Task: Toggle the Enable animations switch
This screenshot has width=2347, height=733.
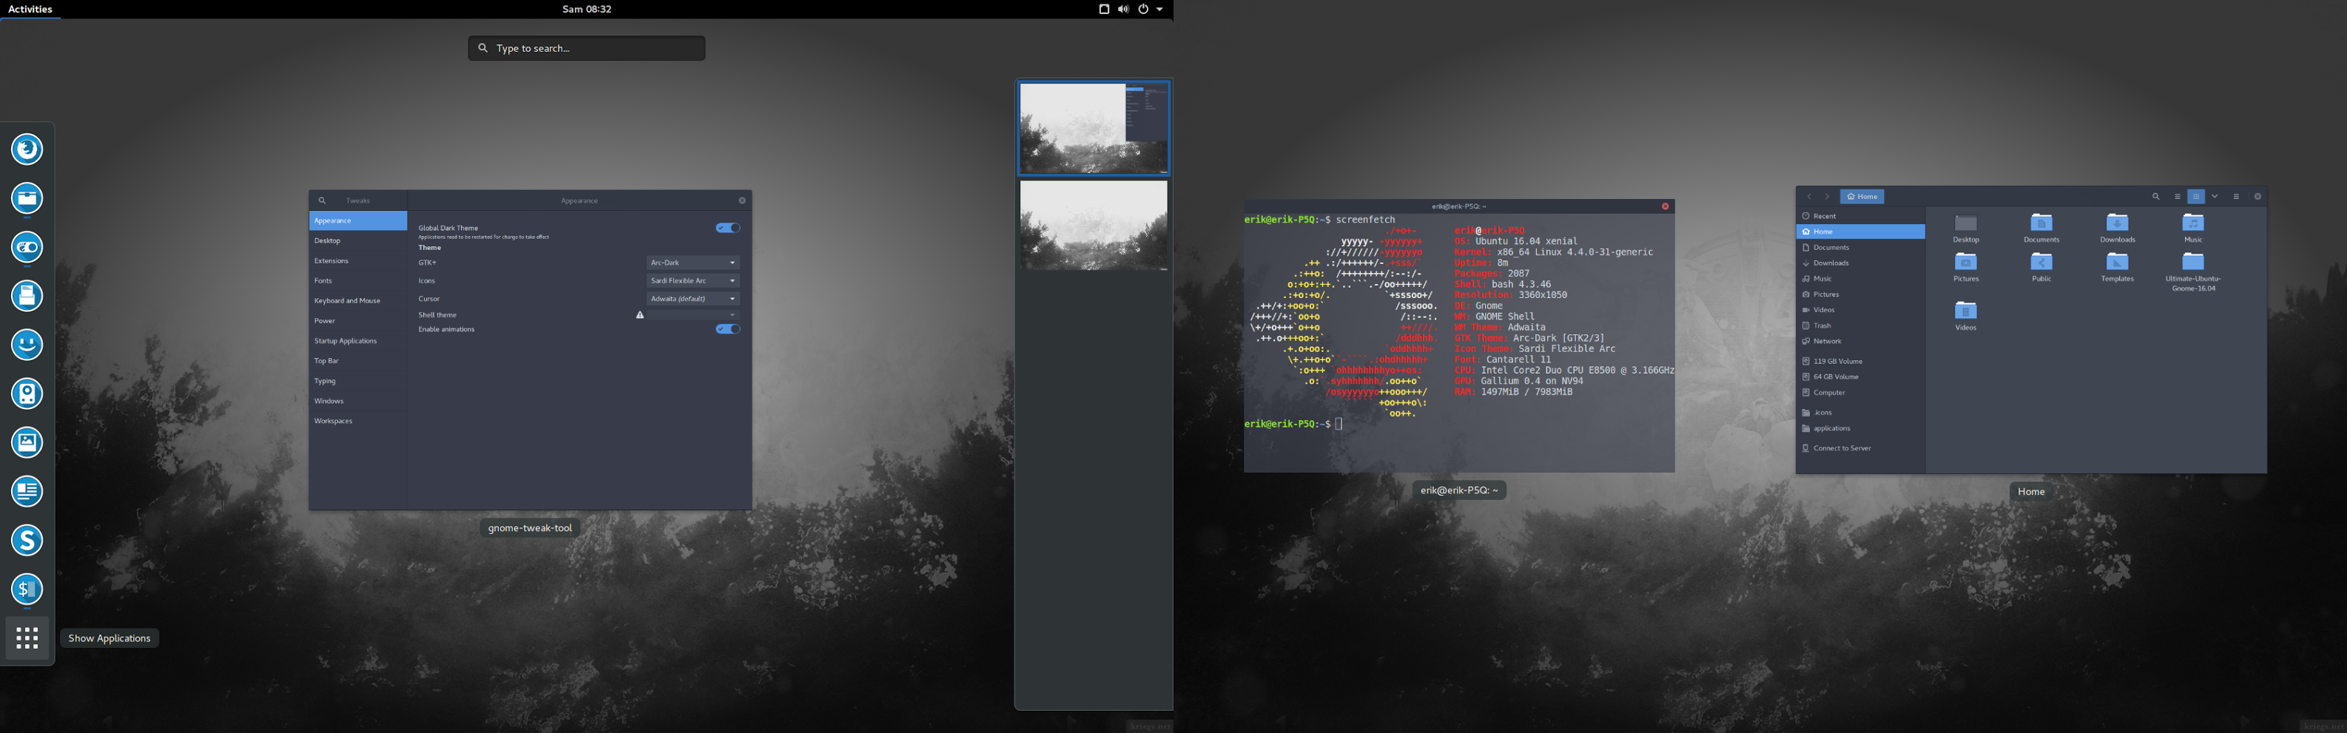Action: pos(728,330)
